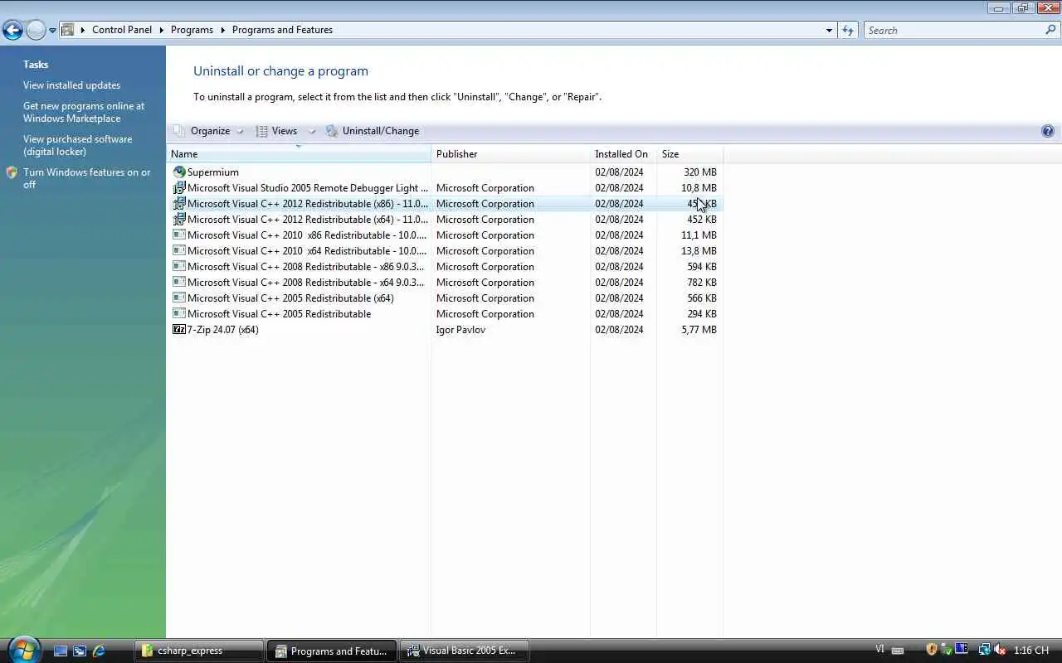Click the Forward navigation arrow
The width and height of the screenshot is (1062, 663).
(x=36, y=31)
